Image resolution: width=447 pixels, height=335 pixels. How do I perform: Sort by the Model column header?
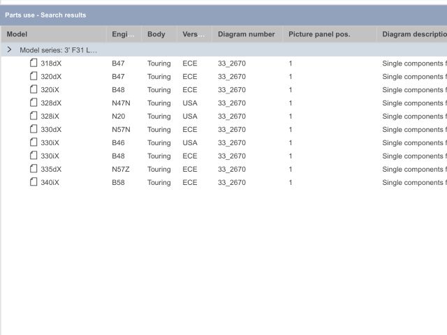(x=17, y=34)
